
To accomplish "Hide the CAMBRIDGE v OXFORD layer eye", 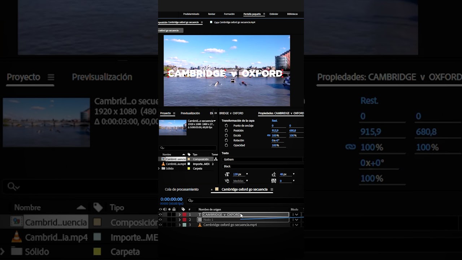I will [161, 214].
